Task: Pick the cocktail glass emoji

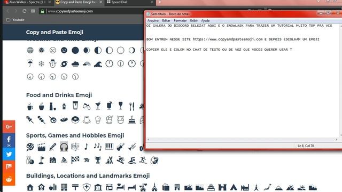Action: (x=98, y=106)
